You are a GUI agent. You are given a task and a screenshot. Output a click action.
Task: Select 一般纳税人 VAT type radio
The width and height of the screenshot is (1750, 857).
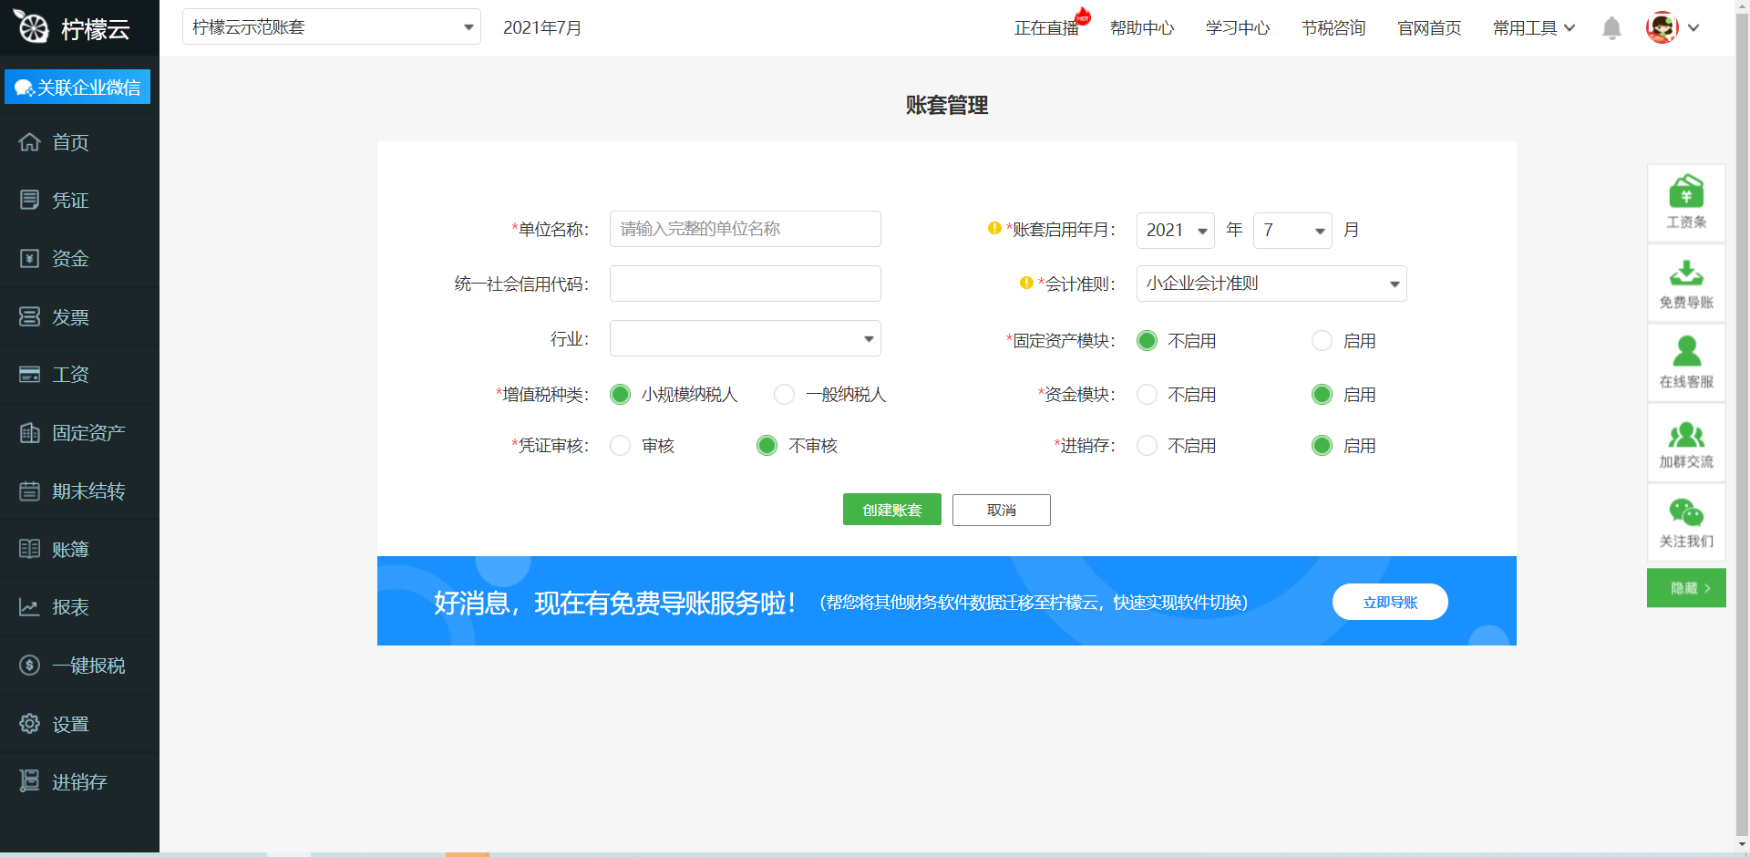click(784, 395)
